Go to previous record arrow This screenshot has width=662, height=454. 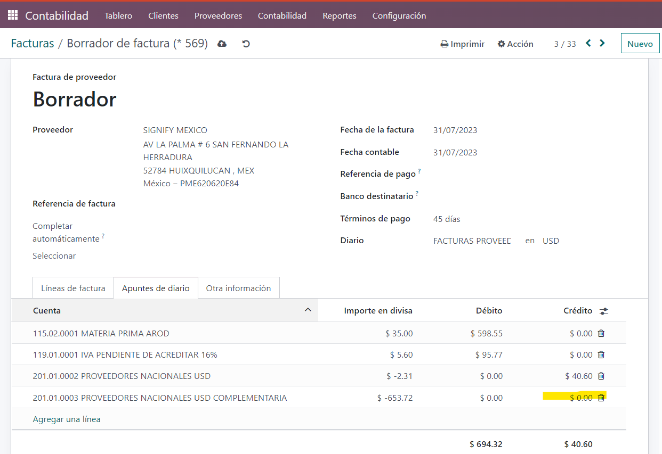[588, 43]
